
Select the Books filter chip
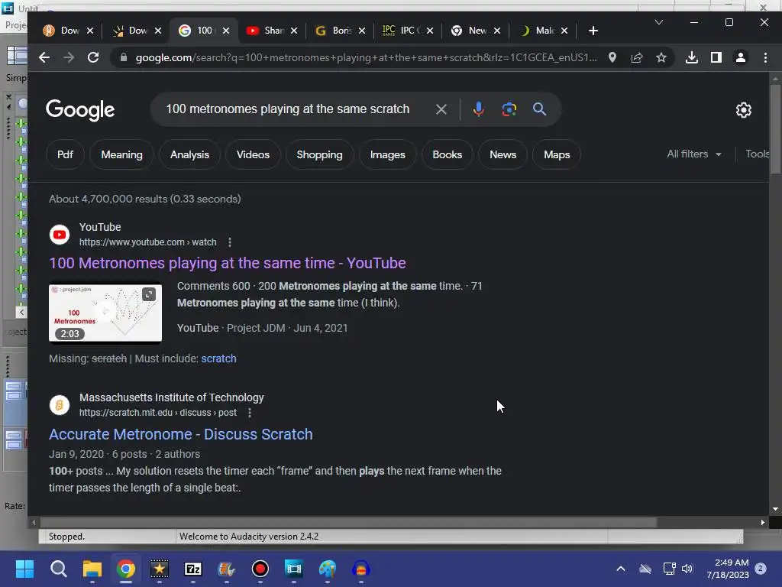448,154
